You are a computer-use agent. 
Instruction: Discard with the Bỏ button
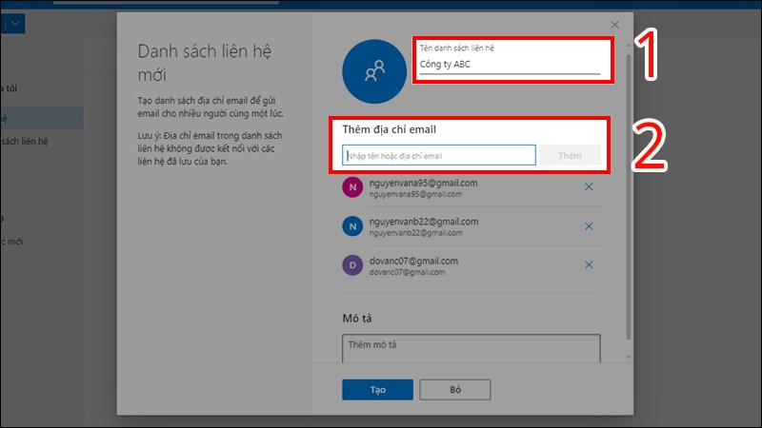[x=455, y=390]
